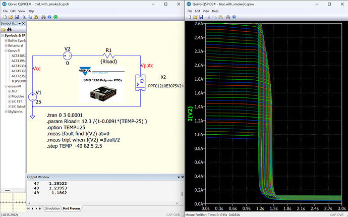Image resolution: width=348 pixels, height=217 pixels.
Task: Close the Symbol panel with X button
Action: point(24,23)
